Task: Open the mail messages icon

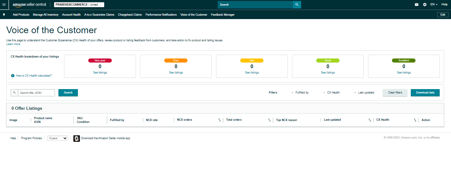Action: (x=416, y=4)
